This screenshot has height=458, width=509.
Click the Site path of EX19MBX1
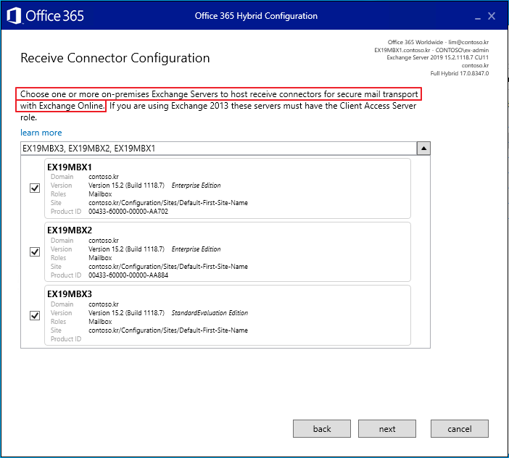pos(168,203)
